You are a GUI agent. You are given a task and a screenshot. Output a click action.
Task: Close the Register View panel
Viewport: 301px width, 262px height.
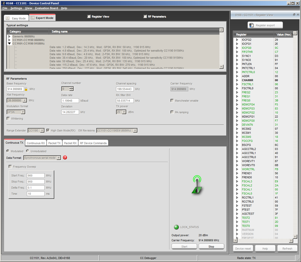pos(298,15)
